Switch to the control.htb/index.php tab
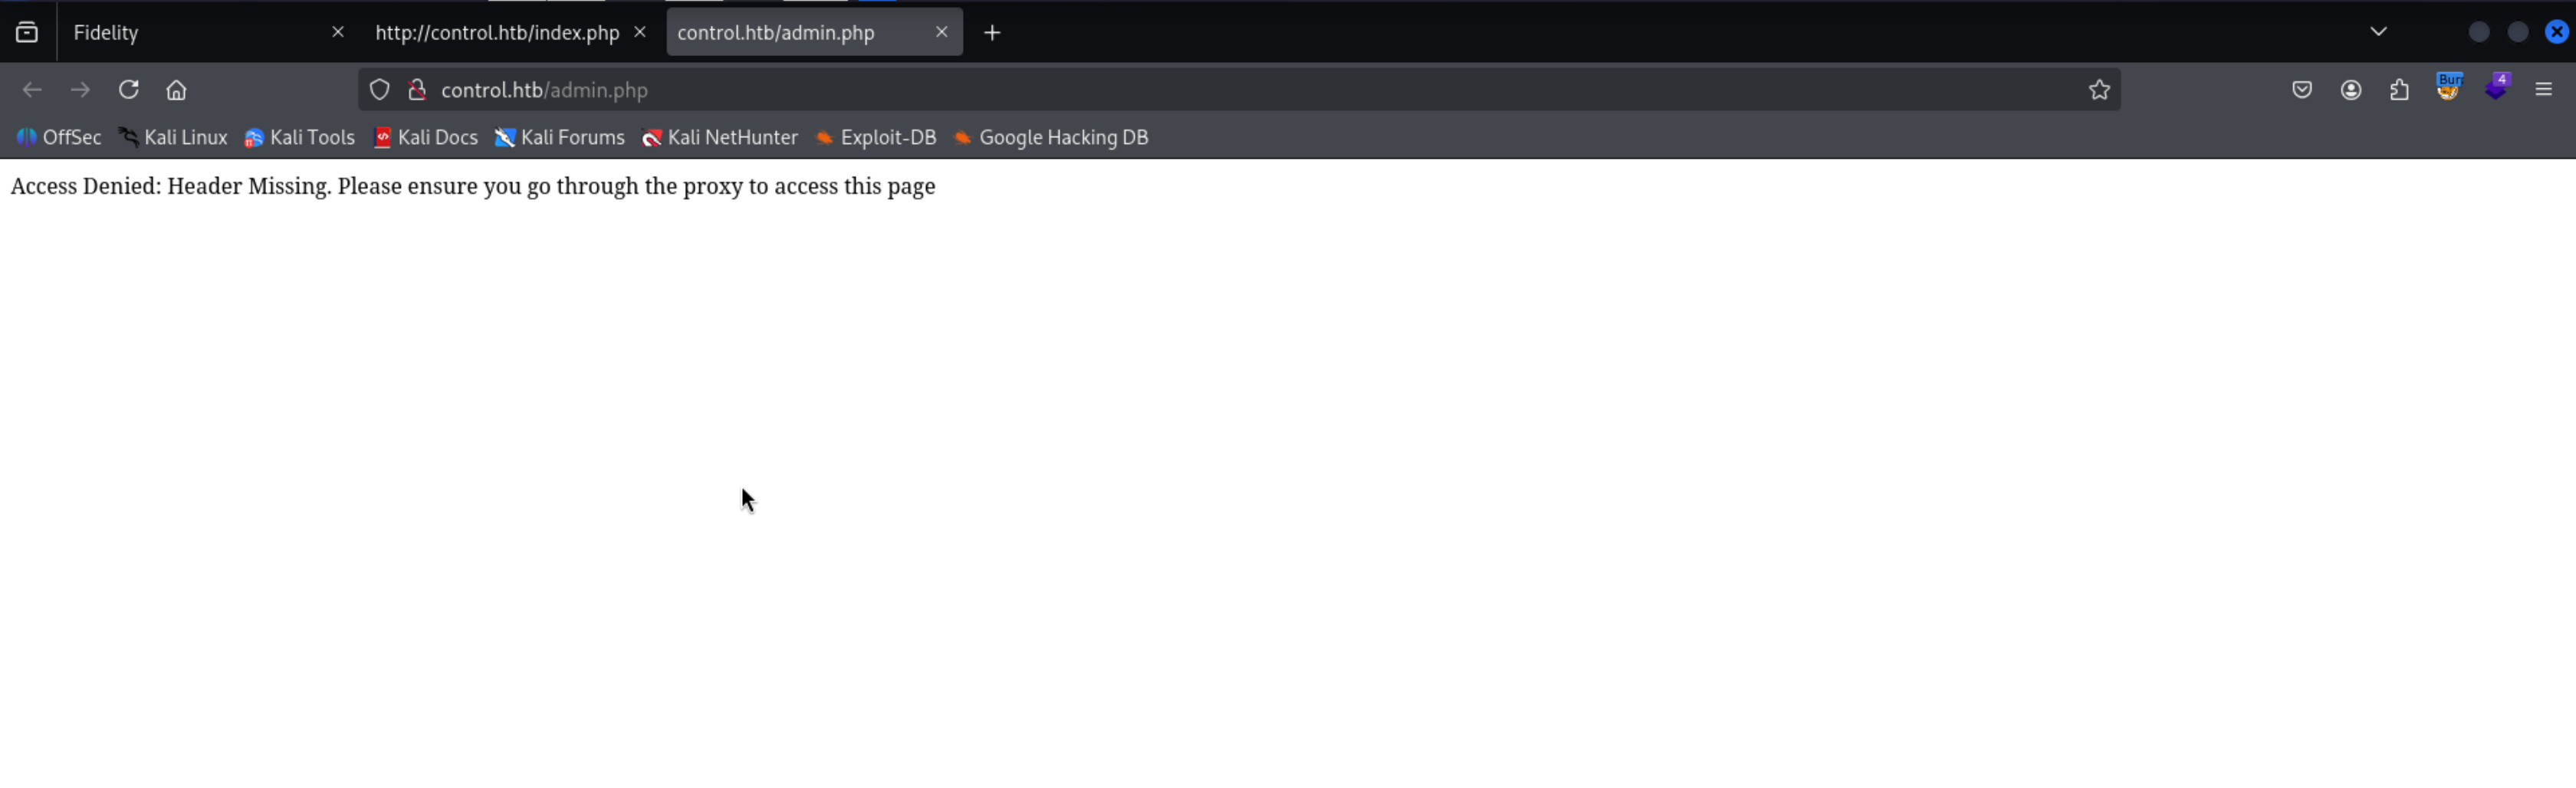 pyautogui.click(x=497, y=32)
